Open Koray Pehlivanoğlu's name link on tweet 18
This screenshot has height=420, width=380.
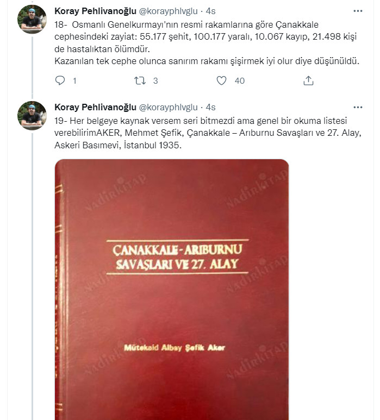point(96,11)
